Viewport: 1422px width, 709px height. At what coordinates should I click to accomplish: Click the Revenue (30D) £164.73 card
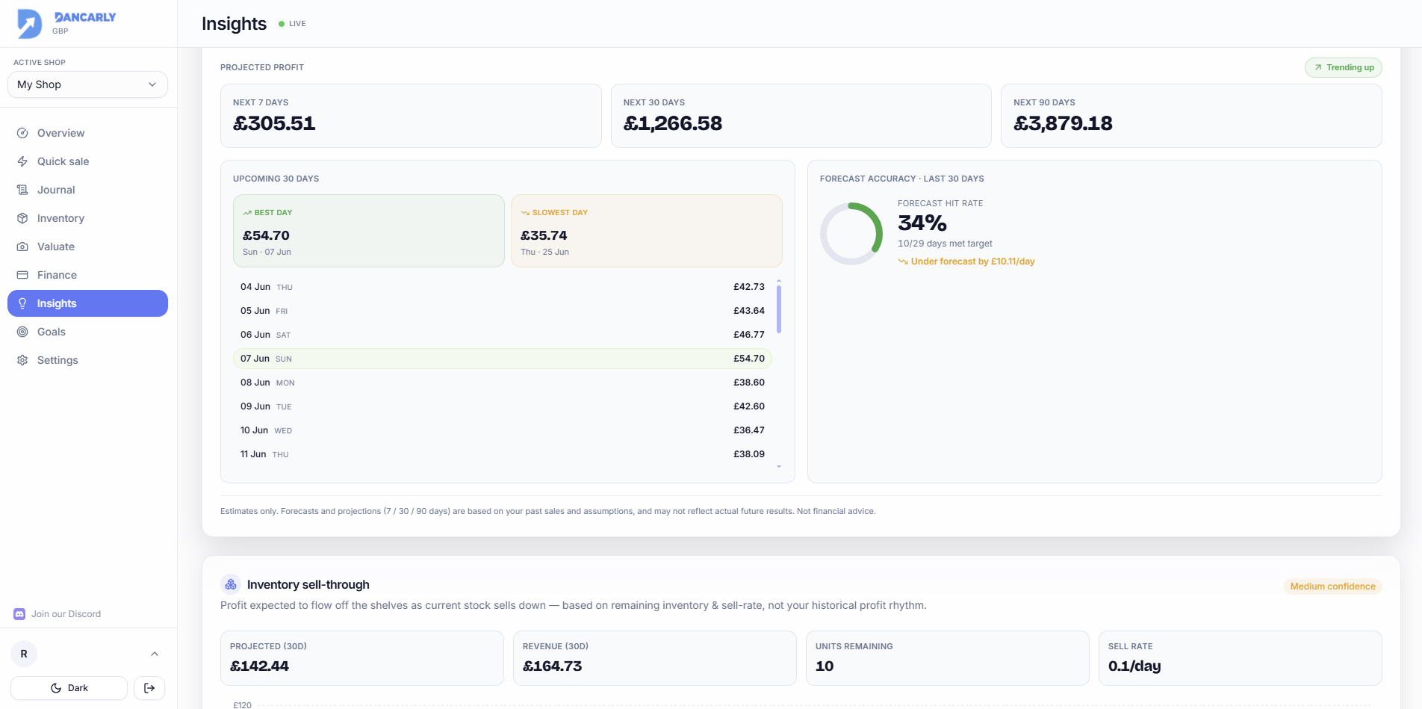[x=655, y=658]
